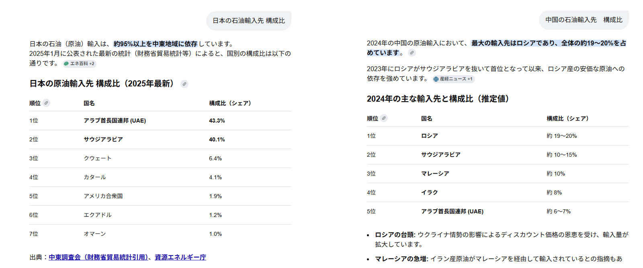The height and width of the screenshot is (268, 643).
Task: Open the エネ百科 +2 source chip
Action: pyautogui.click(x=80, y=63)
